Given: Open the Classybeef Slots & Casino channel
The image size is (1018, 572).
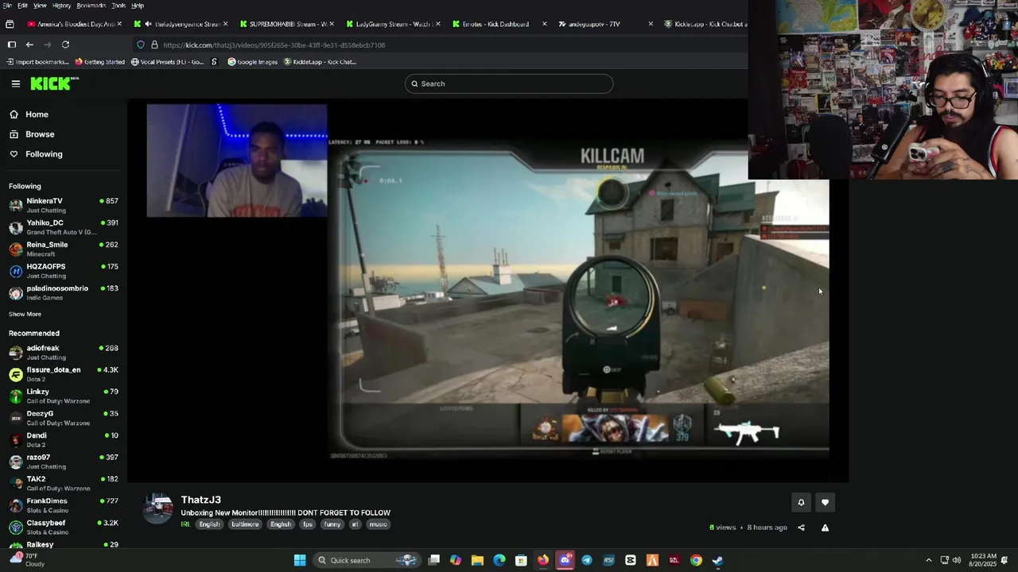Looking at the screenshot, I should (64, 528).
